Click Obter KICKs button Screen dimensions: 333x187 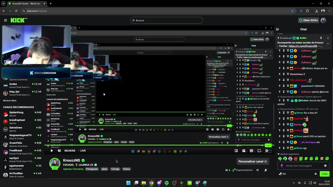pyautogui.click(x=309, y=20)
